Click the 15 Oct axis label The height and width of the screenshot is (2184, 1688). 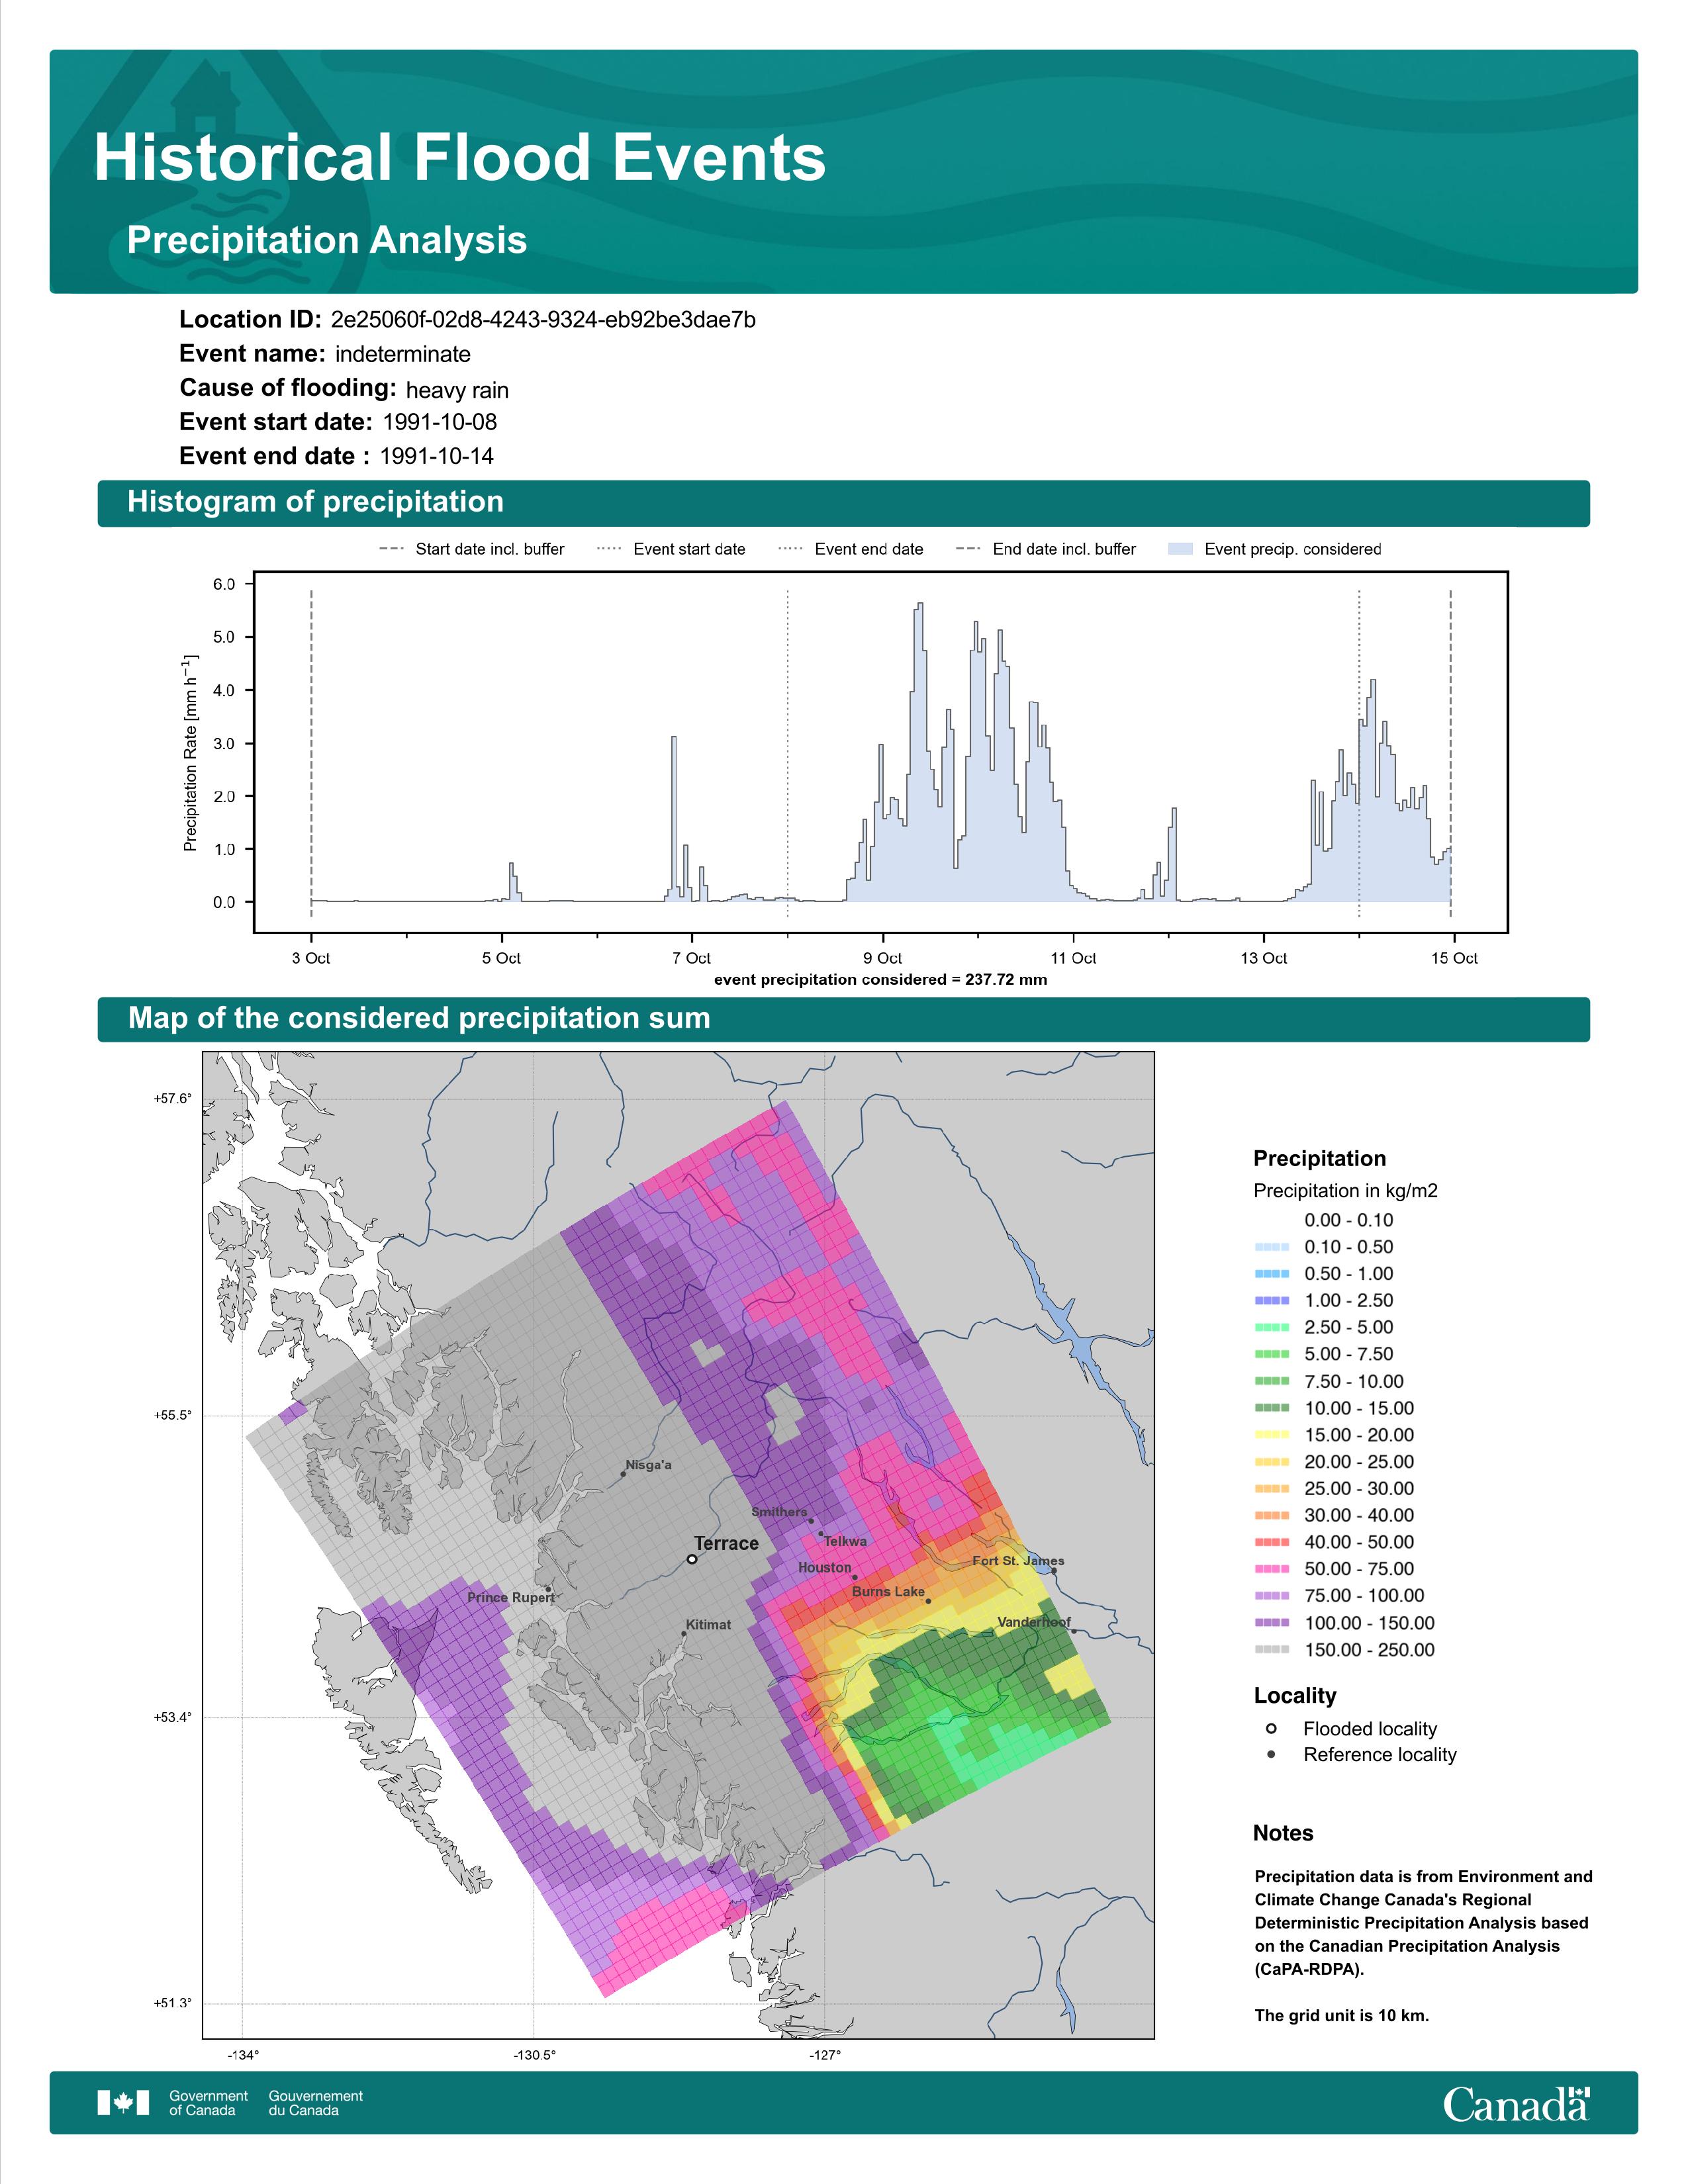tap(1454, 958)
